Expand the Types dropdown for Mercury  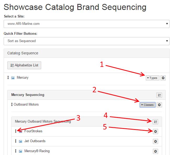click(153, 78)
